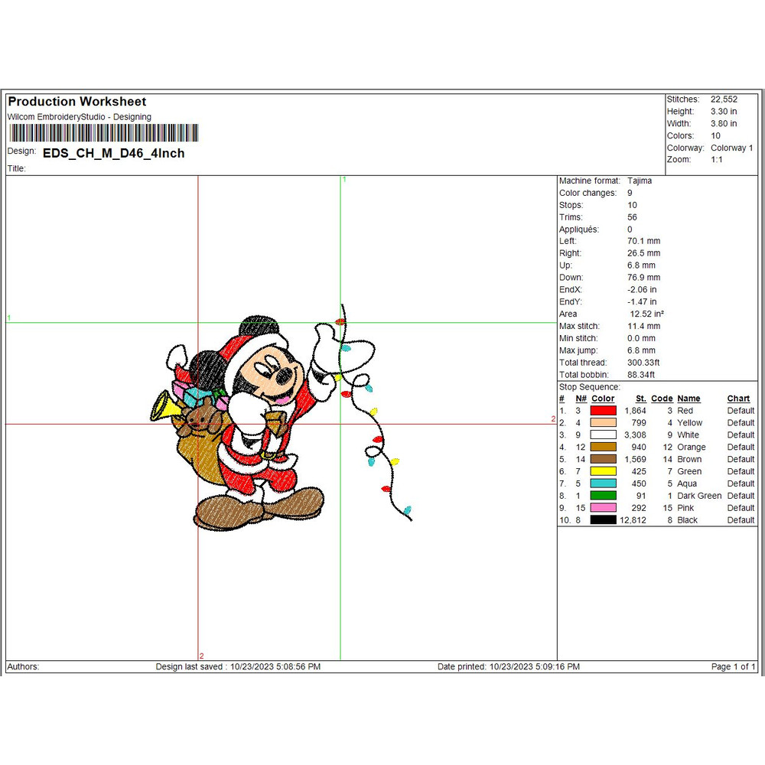Select the Orange thread color swatch

tap(603, 448)
